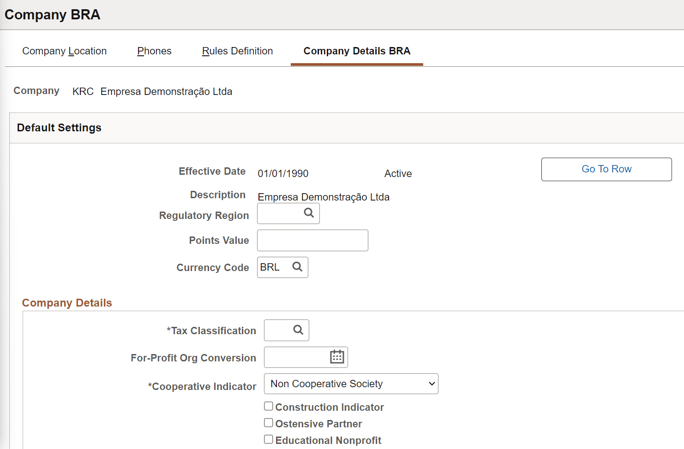Expand the Non Cooperative Society selection list
The image size is (684, 449).
point(351,384)
